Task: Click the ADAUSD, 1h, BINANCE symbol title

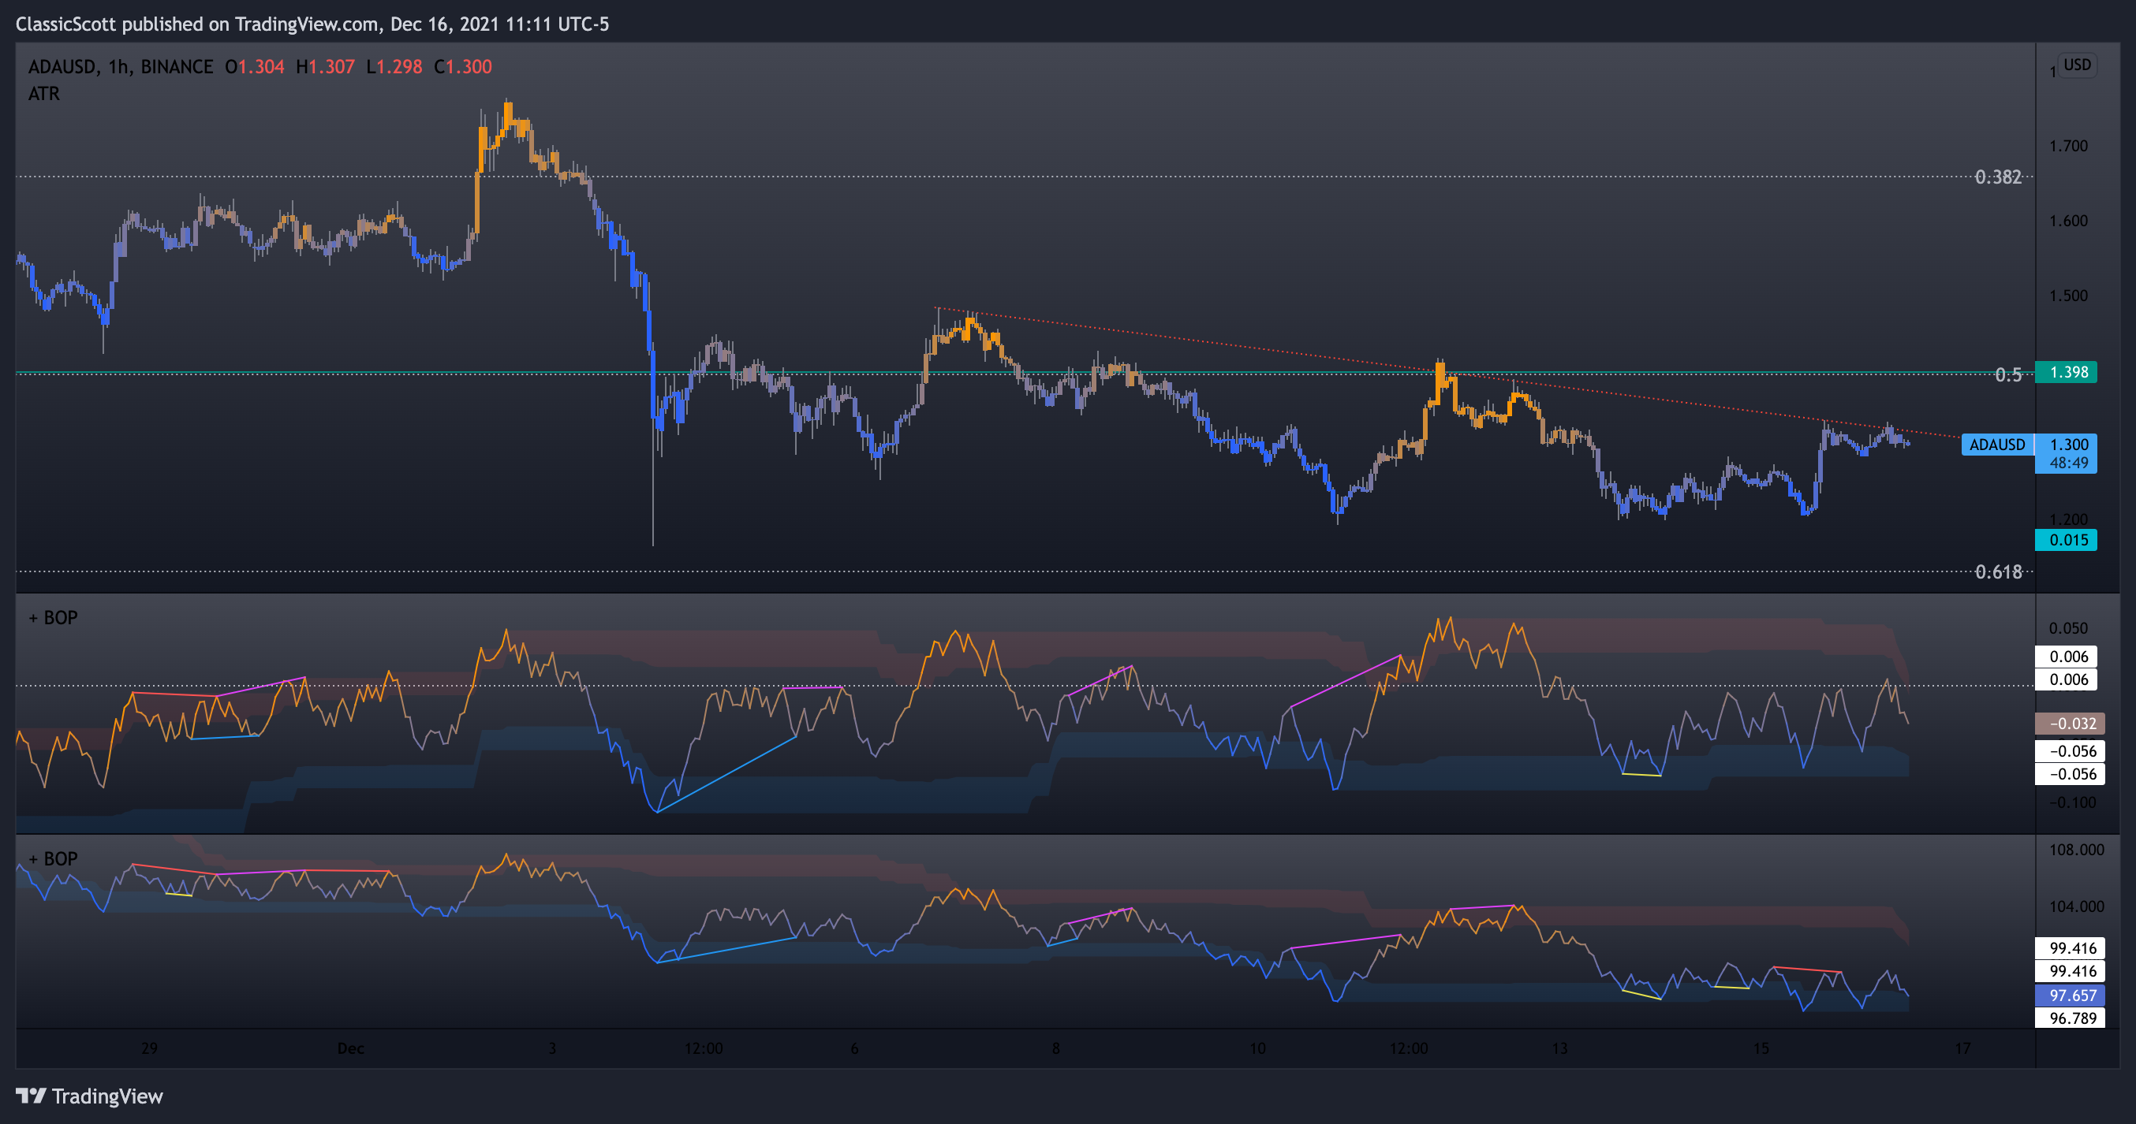Action: pos(120,66)
